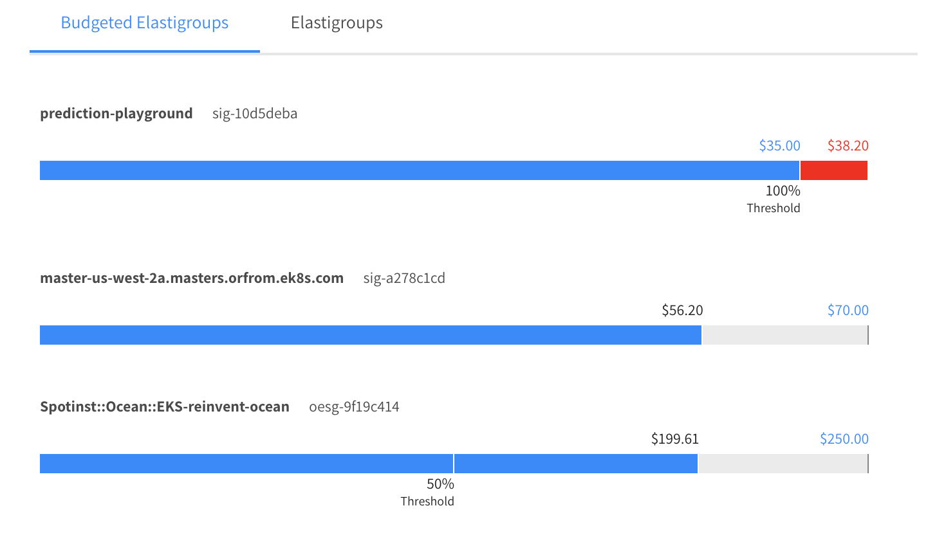Screen dimensions: 937x535
Task: Click the blue master-us-west-2a spend bar
Action: click(x=370, y=335)
